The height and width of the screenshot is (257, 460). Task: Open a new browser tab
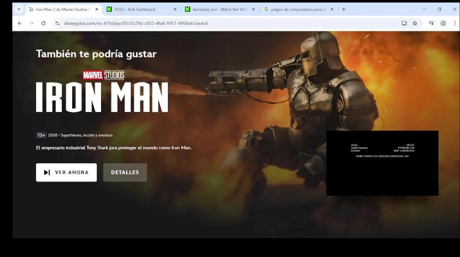coord(344,9)
